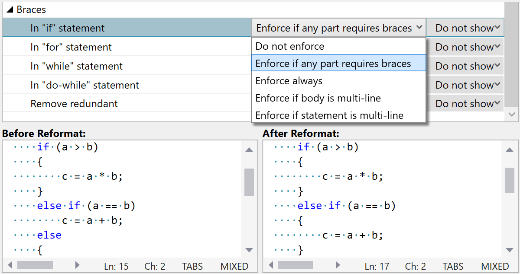Click the settings list scroll-down arrow
Viewport: 520px width, 274px height.
pos(512,115)
